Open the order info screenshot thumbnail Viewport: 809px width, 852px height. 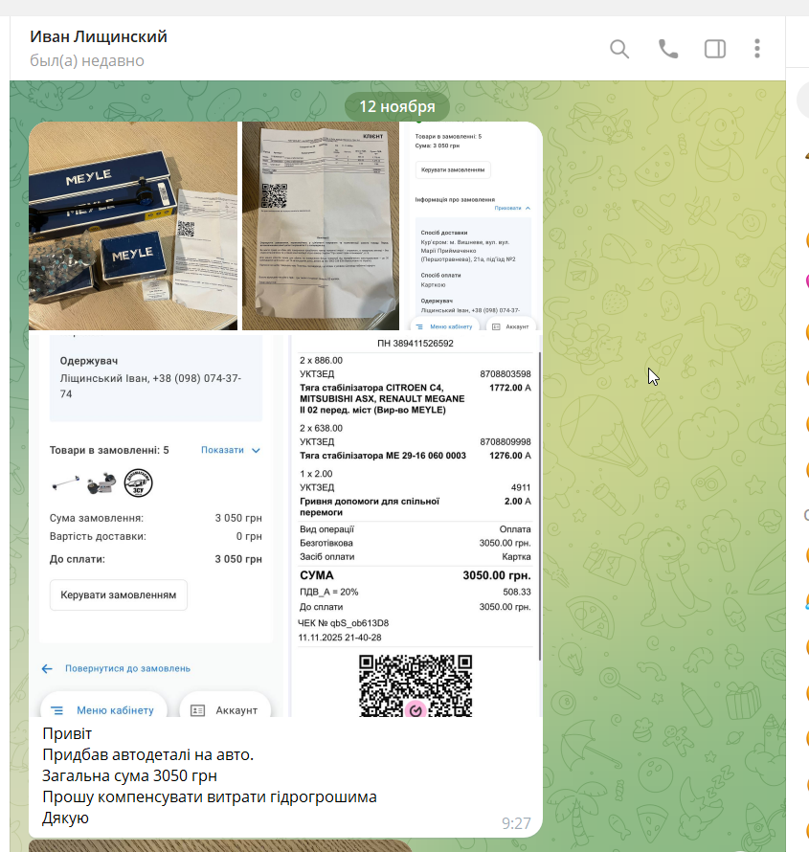click(x=473, y=226)
